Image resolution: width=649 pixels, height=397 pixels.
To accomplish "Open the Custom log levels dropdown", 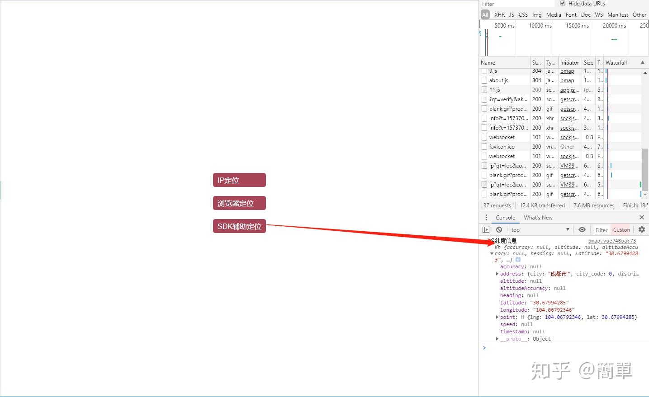I will [622, 230].
